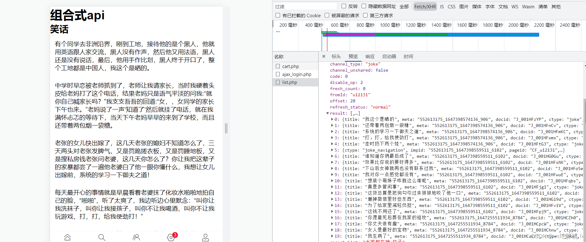Filter requests by CSS type
Screen dimensions: 586x242
(x=451, y=6)
